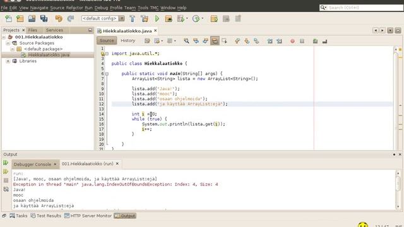Click the Redo arrow icon
This screenshot has height=227, width=404.
70,18
